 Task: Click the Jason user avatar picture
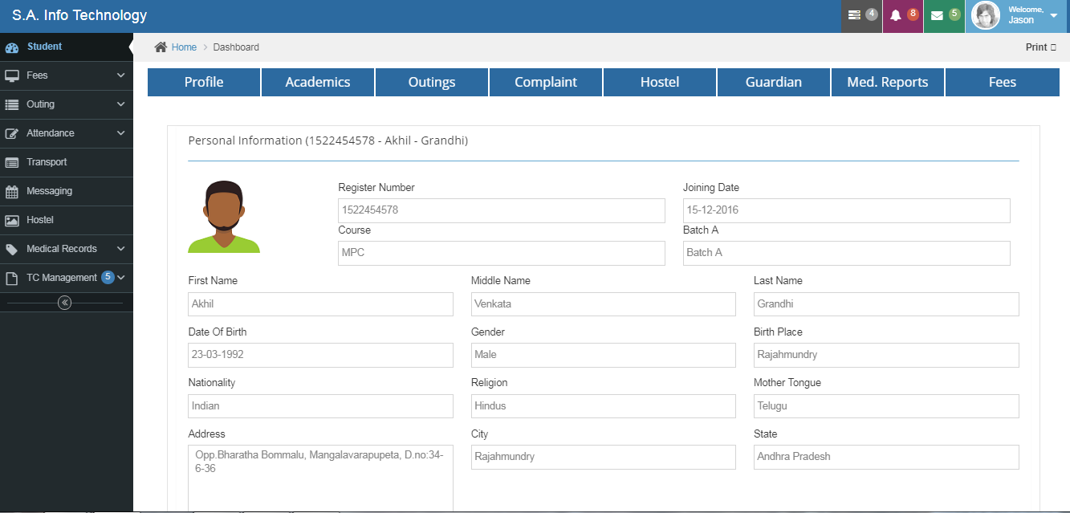(x=986, y=15)
